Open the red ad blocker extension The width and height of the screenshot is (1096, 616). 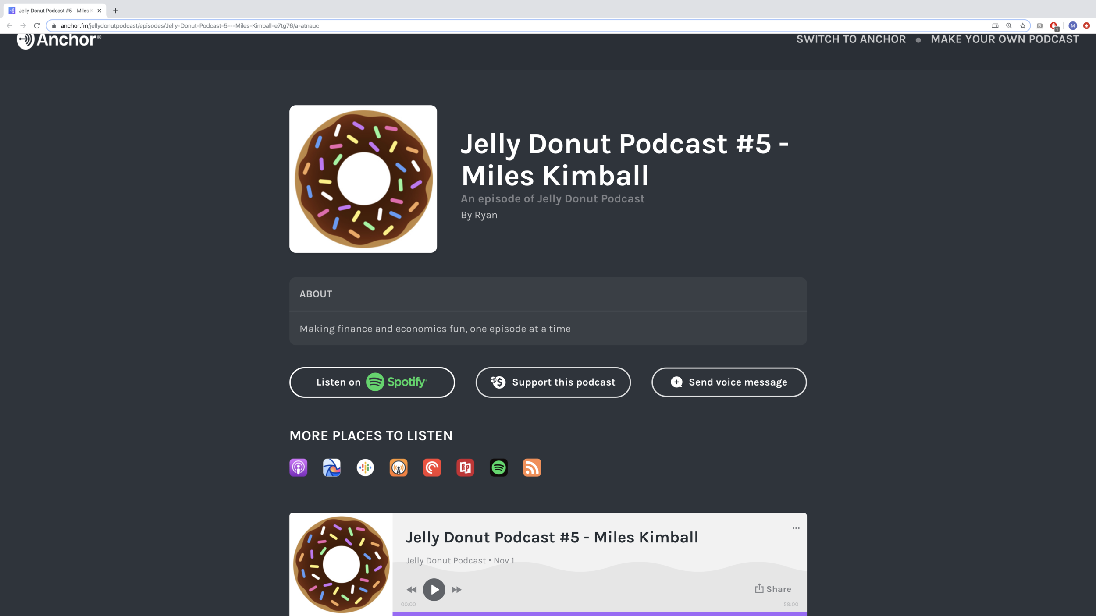pos(1054,26)
